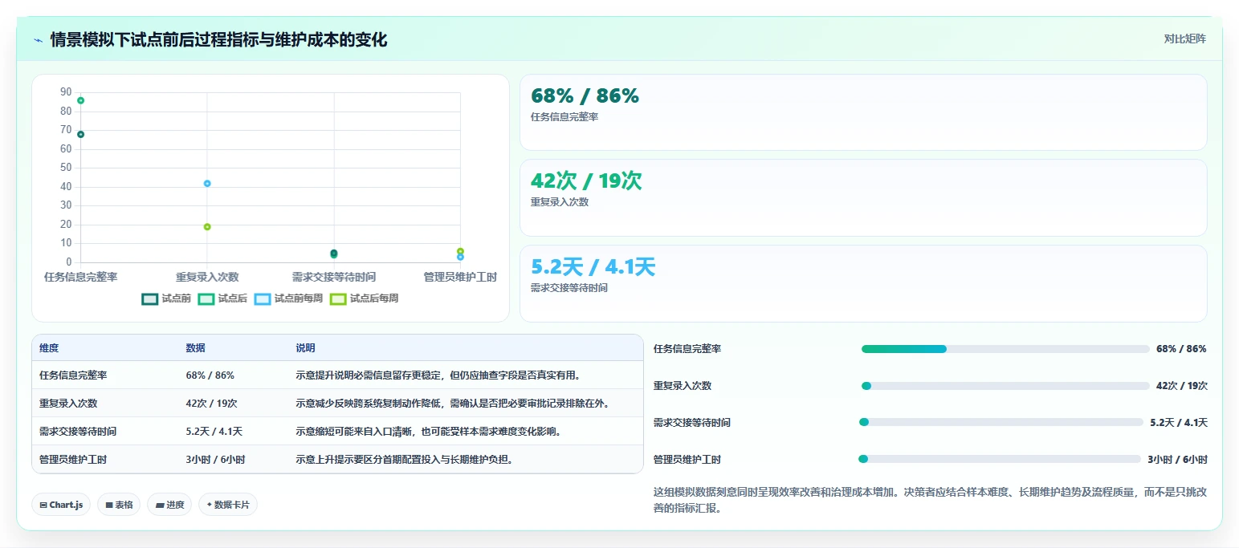Click the card title 情景模拟下试点前后过程指标
Screen dimensions: 1239x548
tap(218, 39)
